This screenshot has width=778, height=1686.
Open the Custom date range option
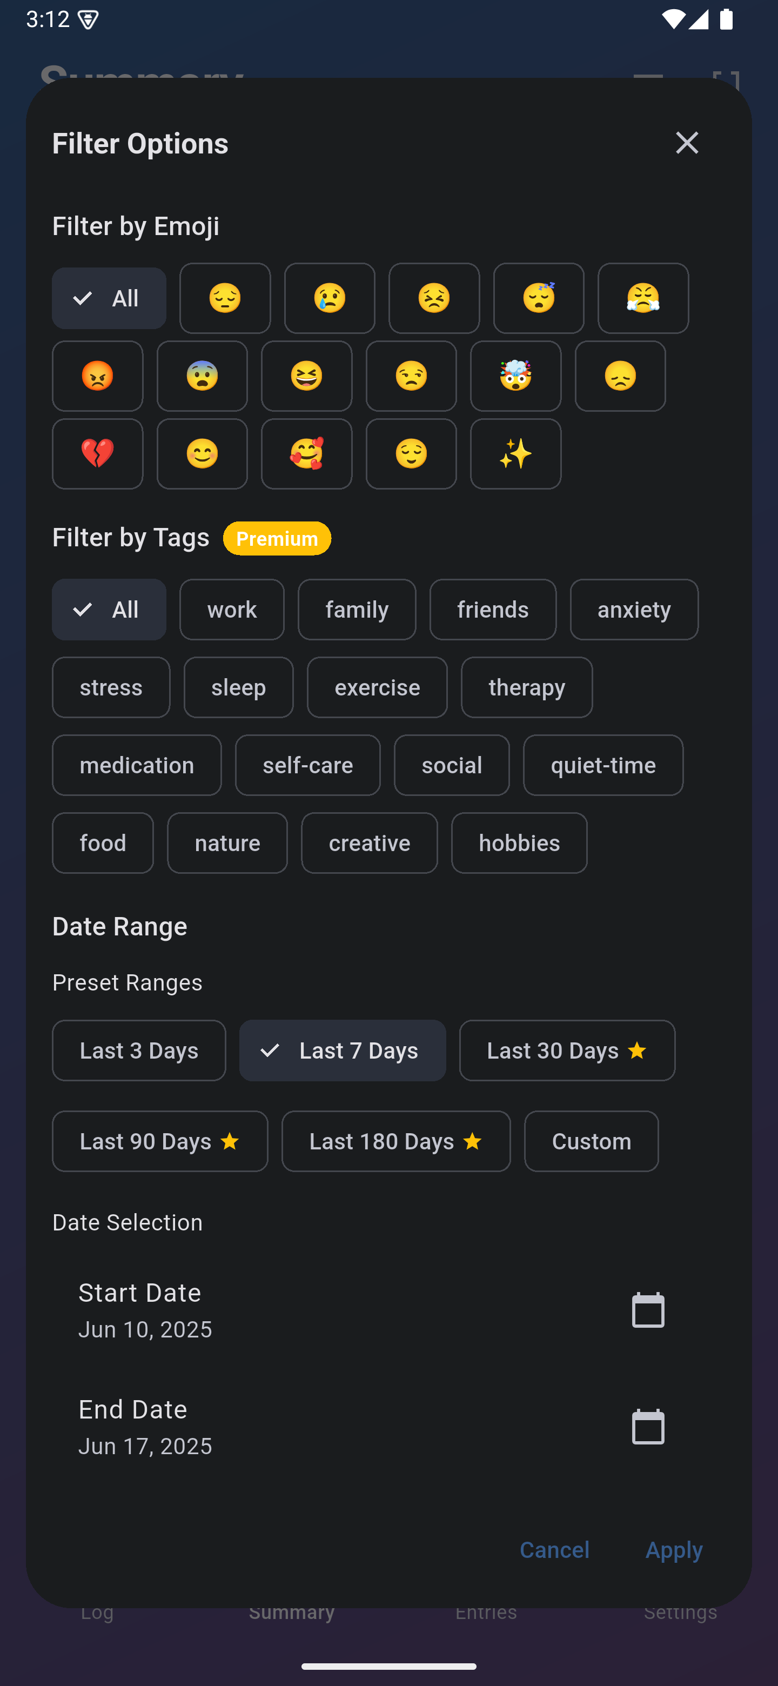tap(591, 1141)
